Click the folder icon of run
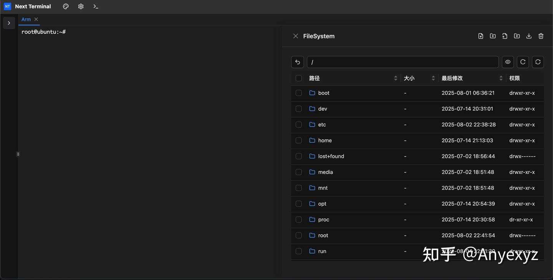553x280 pixels. [312, 251]
